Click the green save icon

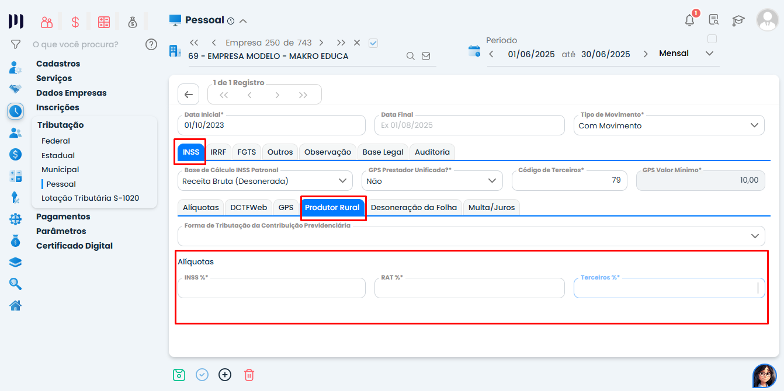pos(179,375)
